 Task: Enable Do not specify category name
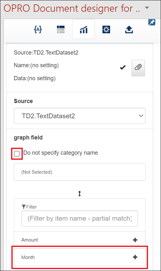point(17,153)
